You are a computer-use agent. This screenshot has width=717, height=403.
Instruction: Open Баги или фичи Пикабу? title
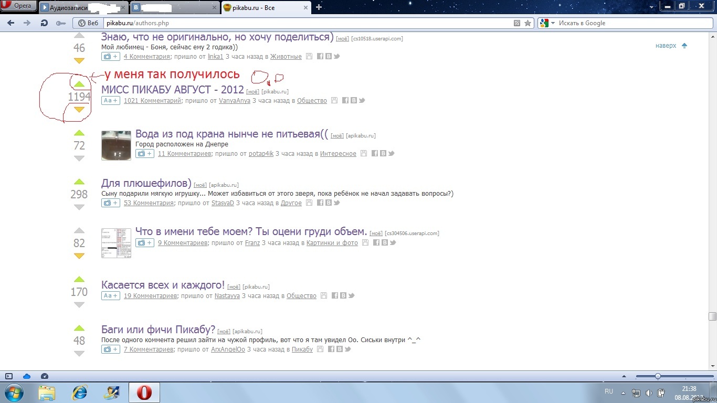159,330
